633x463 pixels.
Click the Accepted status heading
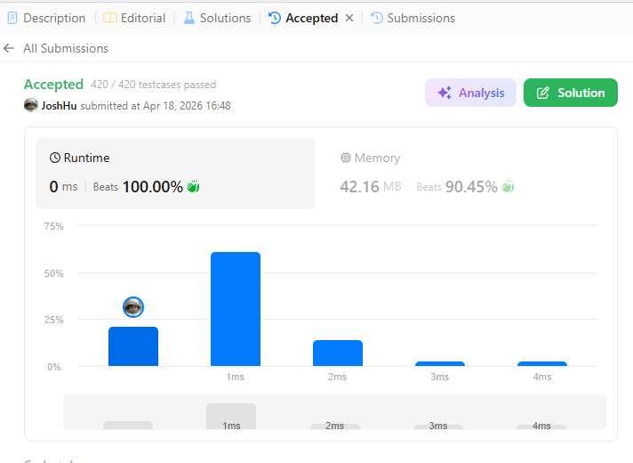(x=53, y=84)
